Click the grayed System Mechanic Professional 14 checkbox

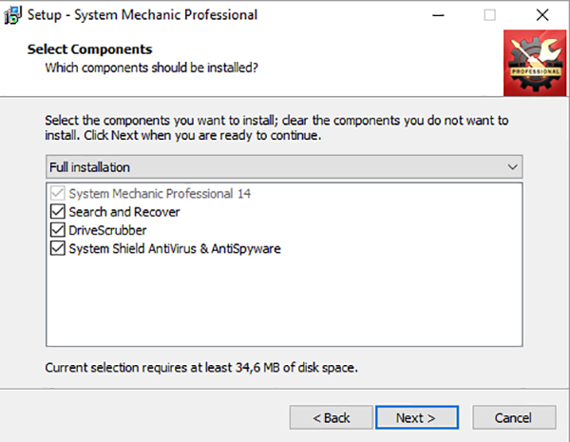(57, 193)
